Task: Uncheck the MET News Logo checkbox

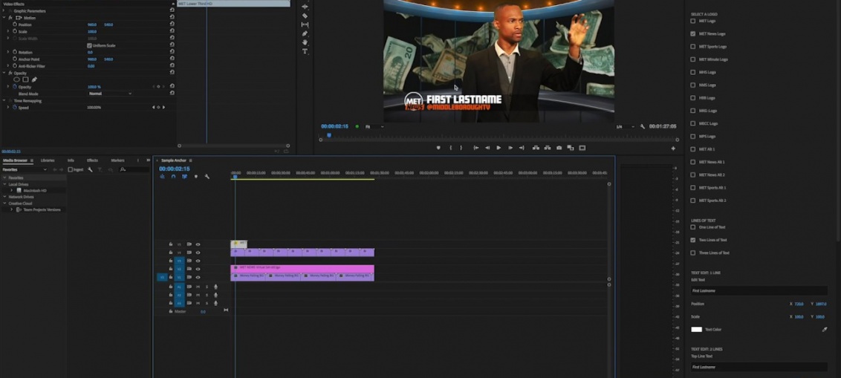Action: [693, 33]
